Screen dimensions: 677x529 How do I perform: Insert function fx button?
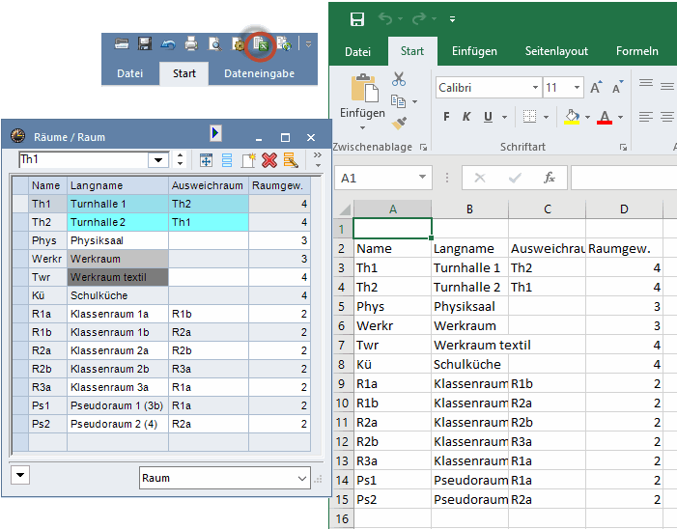(x=549, y=178)
